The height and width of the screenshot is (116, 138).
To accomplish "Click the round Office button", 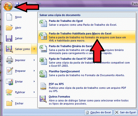I will (x=8, y=6).
